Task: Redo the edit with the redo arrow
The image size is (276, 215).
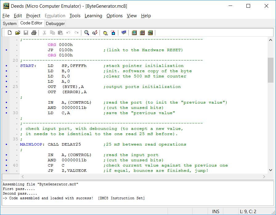Action: pos(76,33)
